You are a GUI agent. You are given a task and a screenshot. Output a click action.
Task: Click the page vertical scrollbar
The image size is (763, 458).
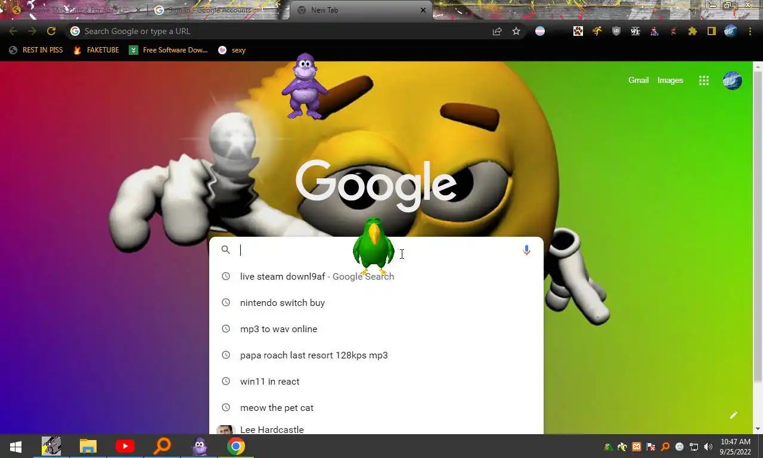click(x=758, y=227)
